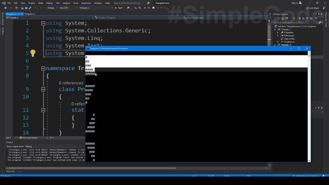Screen dimensions: 329x185
Task: Collapse the static Main method block
Action: click(43, 110)
